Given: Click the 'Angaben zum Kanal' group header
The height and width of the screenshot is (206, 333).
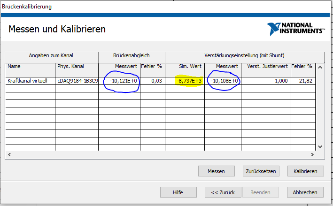Looking at the screenshot, I should pos(51,55).
